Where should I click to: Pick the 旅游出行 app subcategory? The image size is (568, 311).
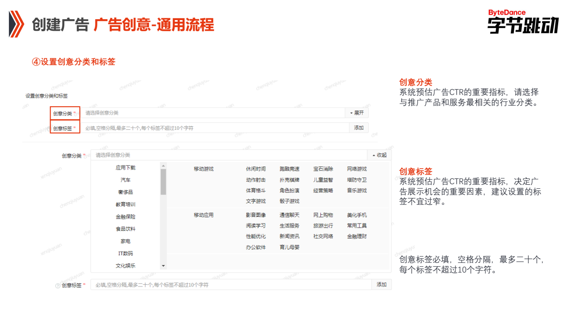coord(323,226)
